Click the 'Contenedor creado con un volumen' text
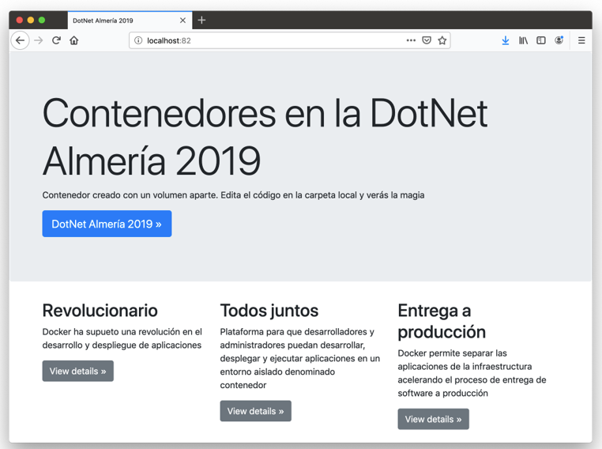 233,195
